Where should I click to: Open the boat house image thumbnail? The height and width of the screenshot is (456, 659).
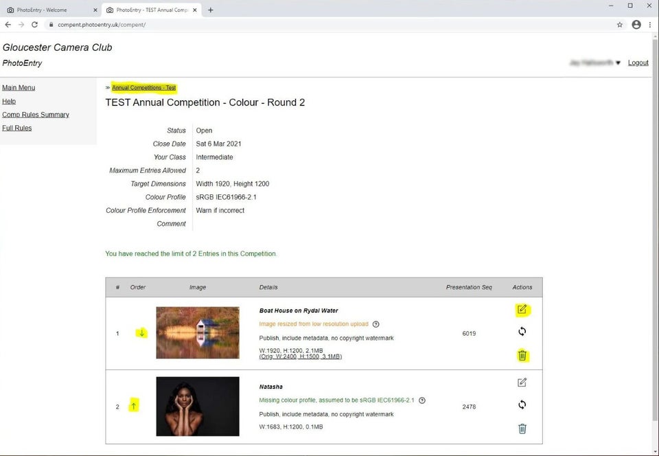[198, 332]
